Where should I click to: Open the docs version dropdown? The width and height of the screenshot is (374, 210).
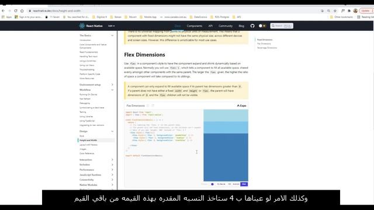pos(112,26)
